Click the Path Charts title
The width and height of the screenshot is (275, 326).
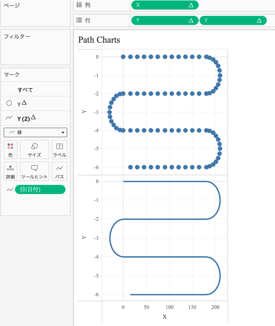(x=99, y=40)
